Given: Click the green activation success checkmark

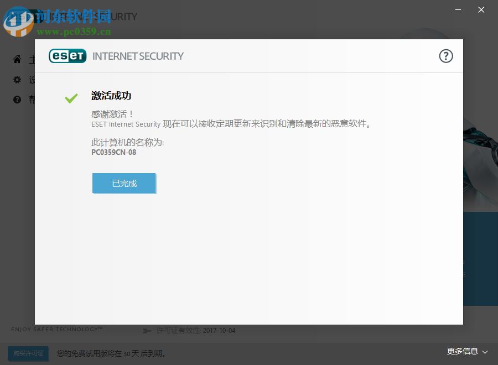Looking at the screenshot, I should tap(71, 98).
